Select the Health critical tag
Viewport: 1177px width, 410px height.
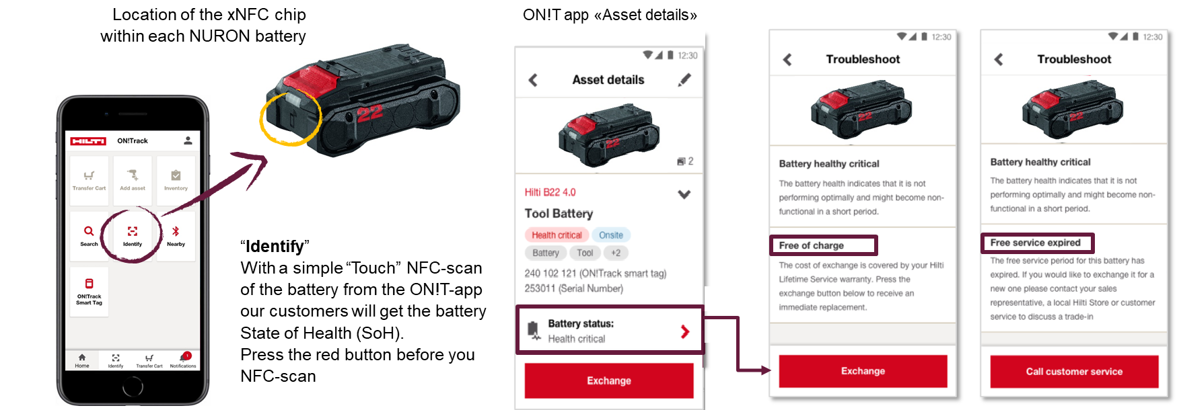[557, 235]
